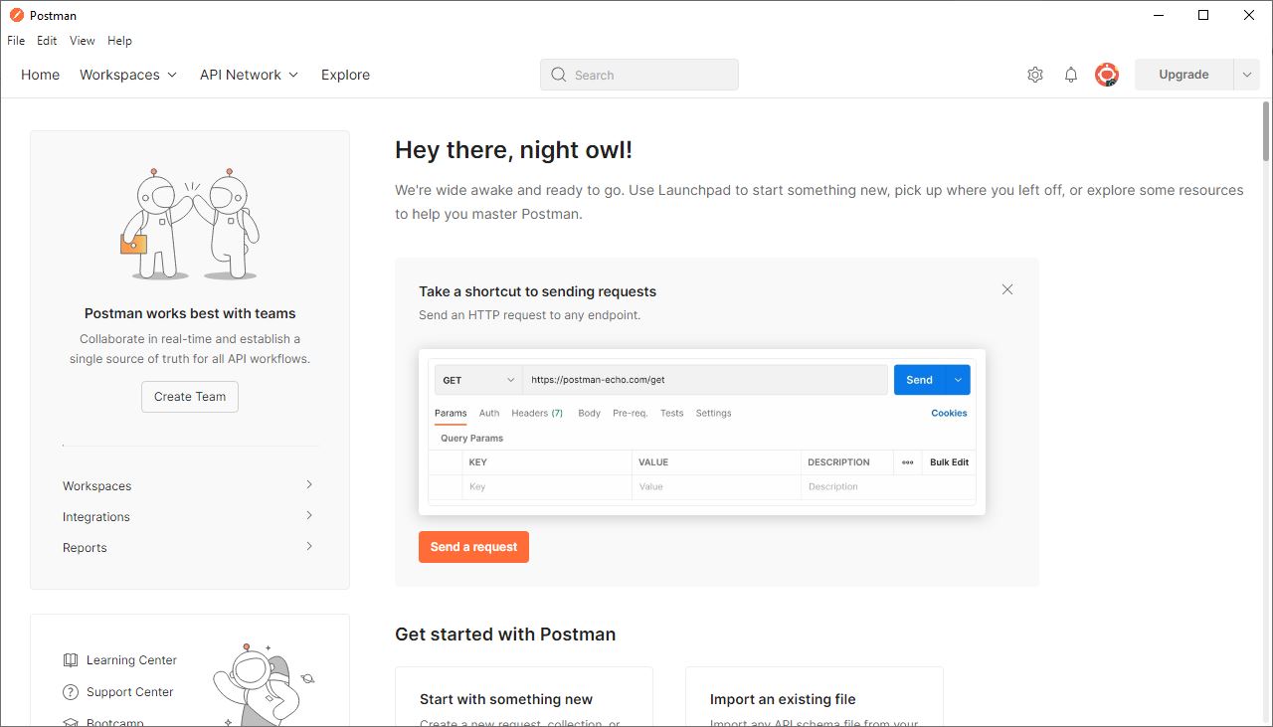The width and height of the screenshot is (1273, 727).
Task: Click the KEY column header
Action: click(478, 462)
